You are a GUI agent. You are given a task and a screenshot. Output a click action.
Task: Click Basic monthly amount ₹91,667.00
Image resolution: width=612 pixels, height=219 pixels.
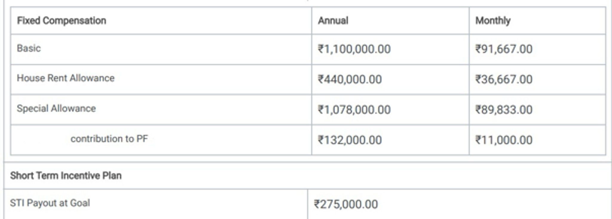(504, 49)
